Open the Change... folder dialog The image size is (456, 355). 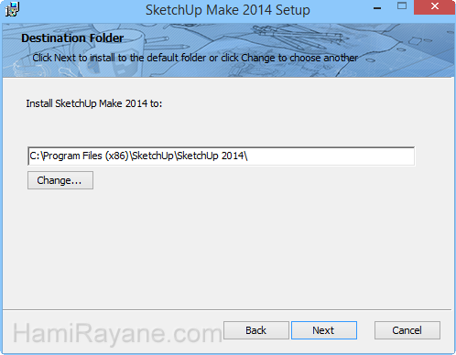coord(60,180)
